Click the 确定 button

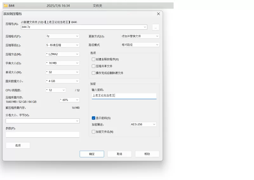92,154
